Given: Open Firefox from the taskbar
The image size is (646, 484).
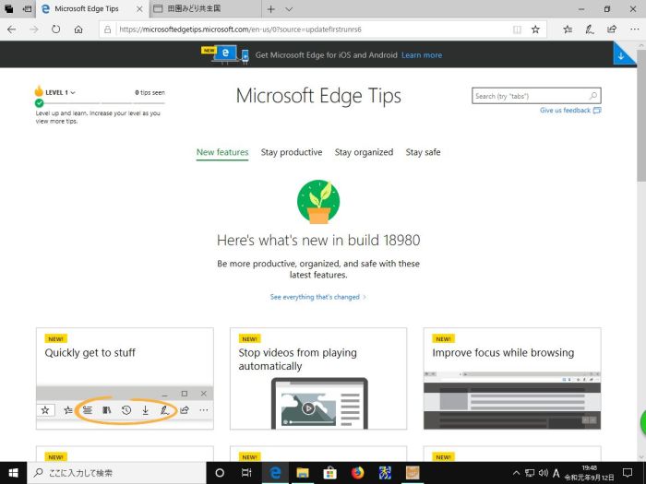Looking at the screenshot, I should point(358,473).
